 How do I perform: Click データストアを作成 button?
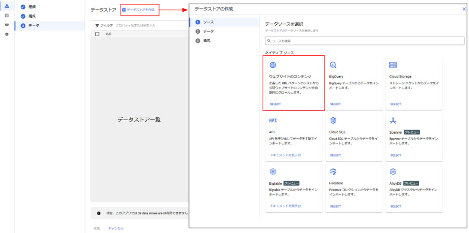[138, 9]
